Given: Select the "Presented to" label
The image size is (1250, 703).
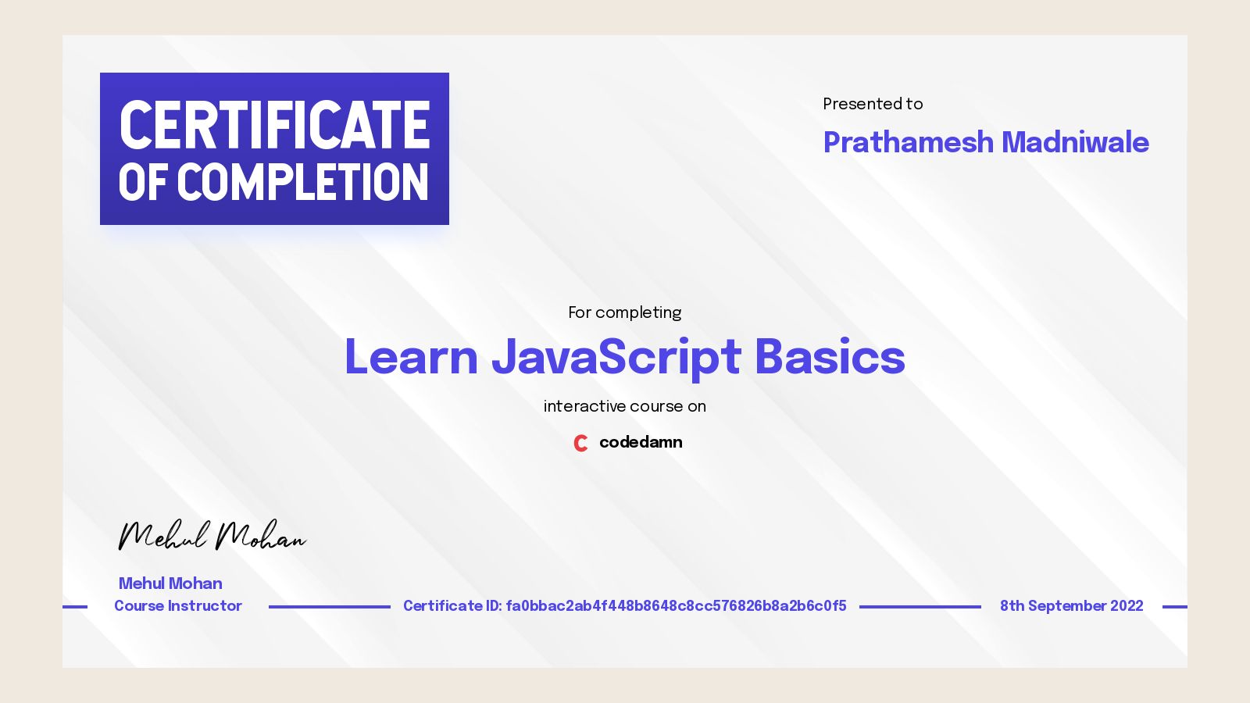Looking at the screenshot, I should click(873, 104).
